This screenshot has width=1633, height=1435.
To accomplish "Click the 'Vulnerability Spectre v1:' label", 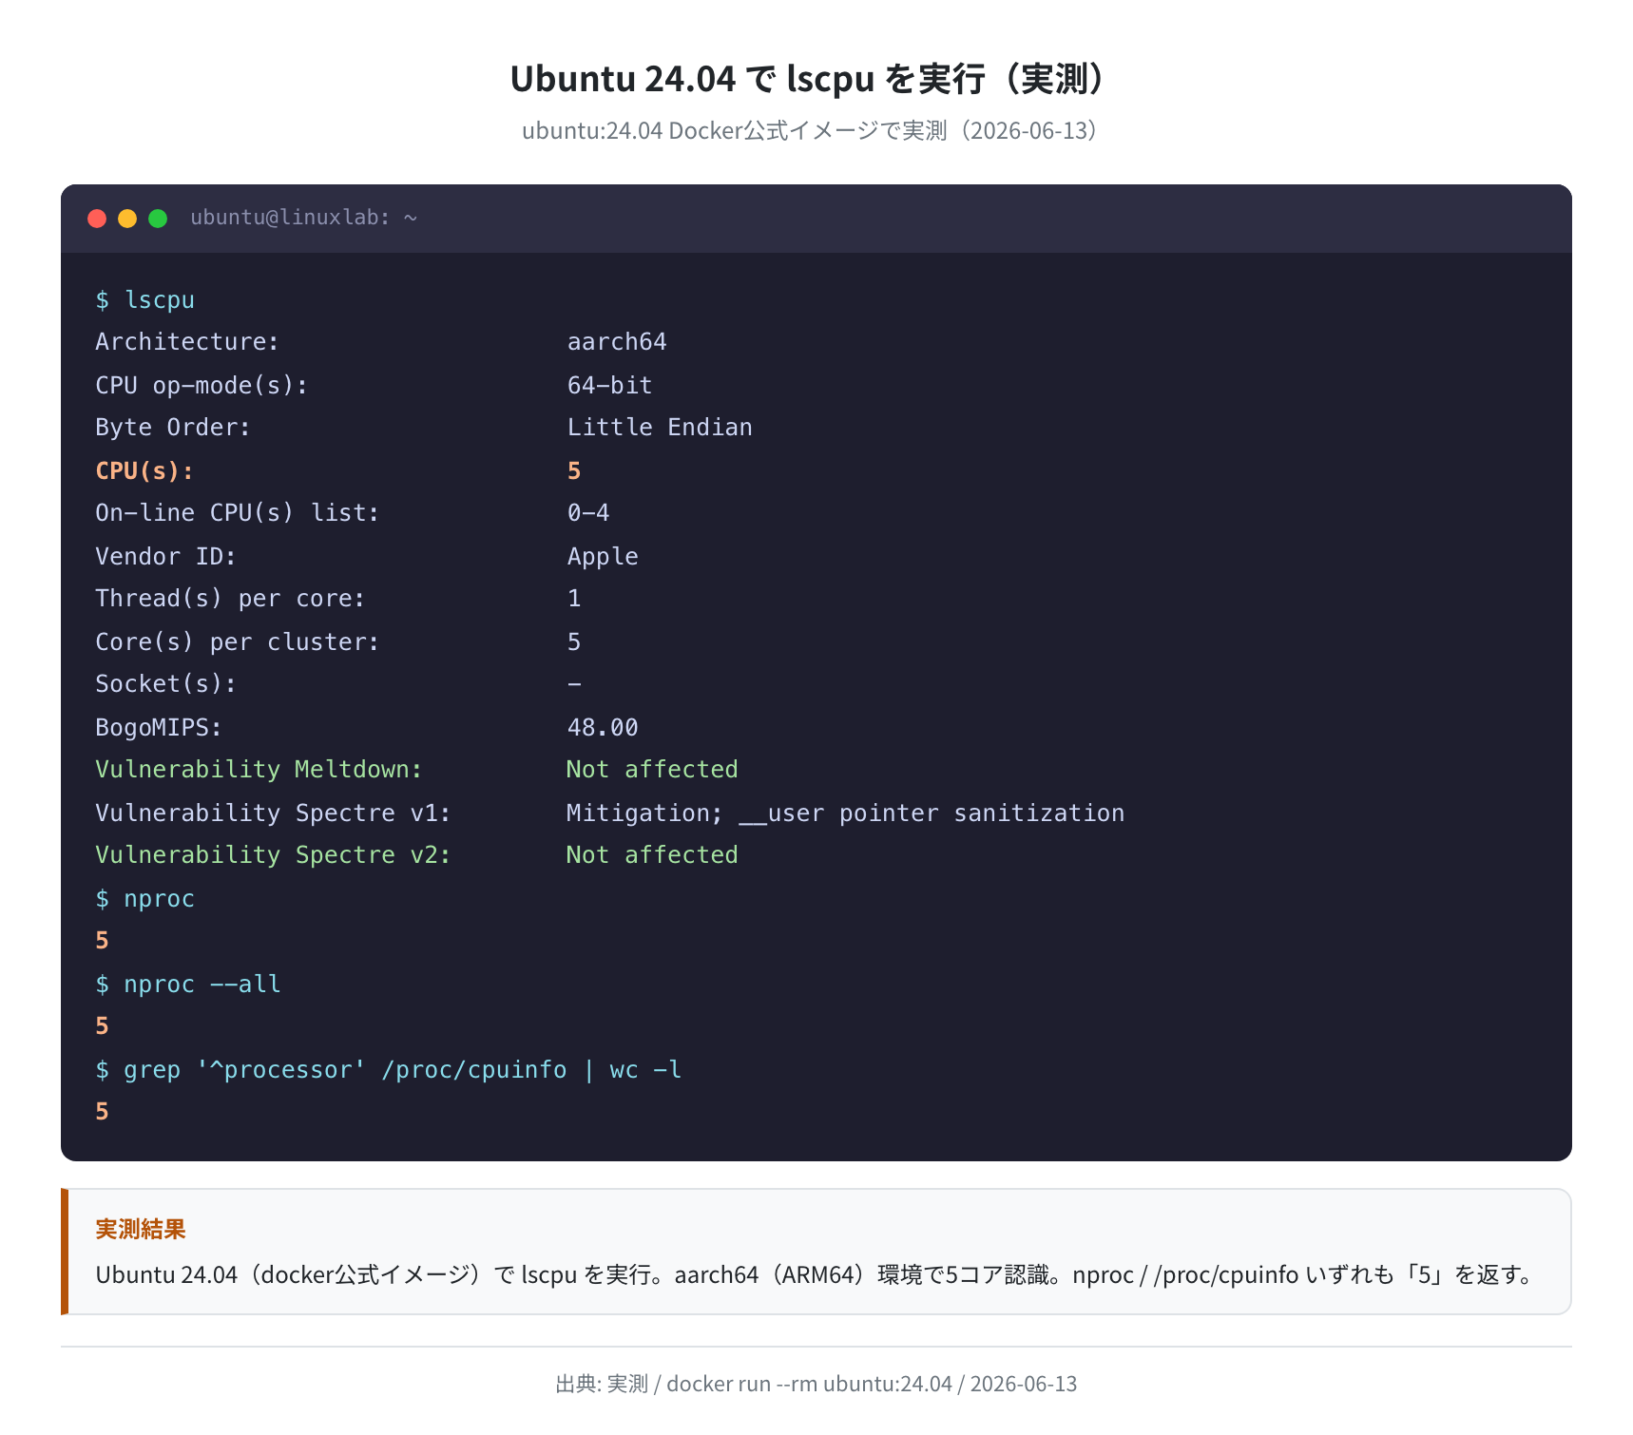I will click(273, 813).
